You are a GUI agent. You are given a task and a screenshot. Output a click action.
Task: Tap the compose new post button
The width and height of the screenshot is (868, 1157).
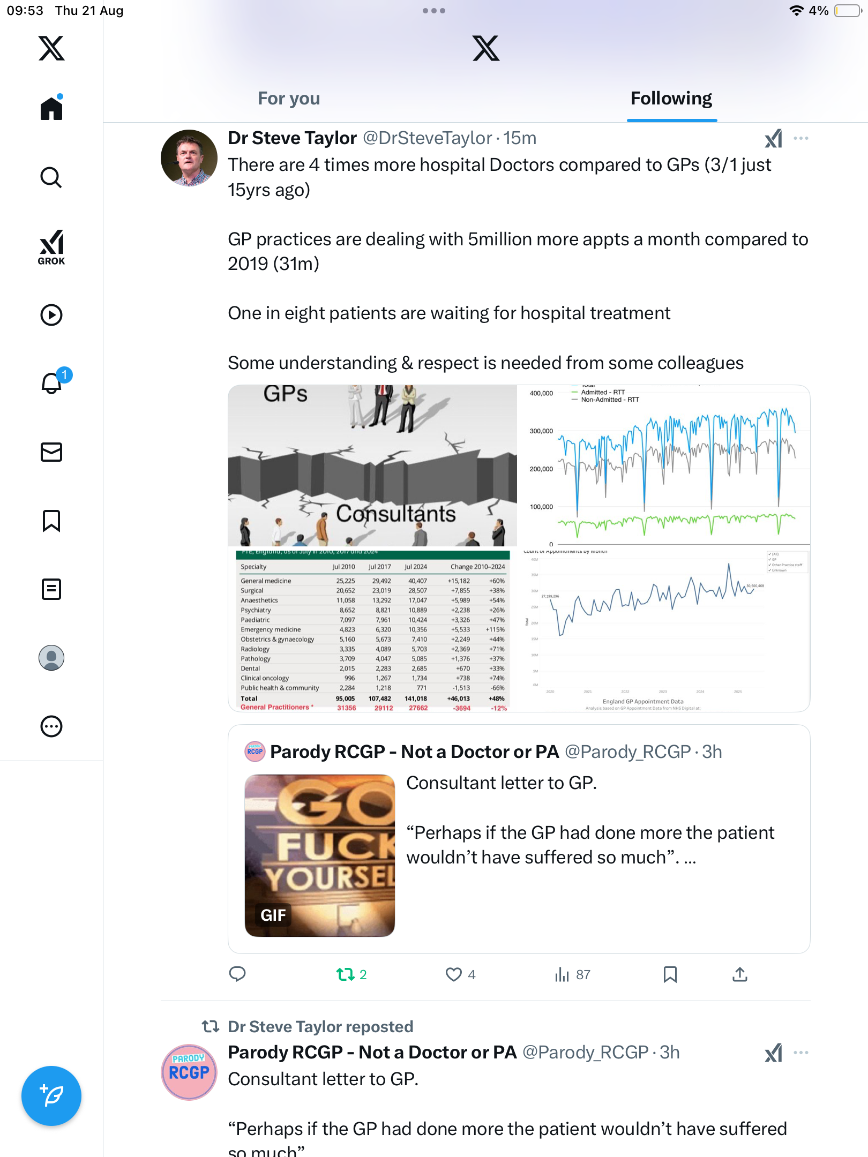click(51, 1096)
